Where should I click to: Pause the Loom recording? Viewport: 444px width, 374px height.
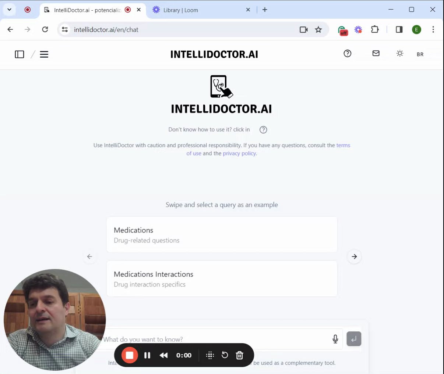coord(147,355)
